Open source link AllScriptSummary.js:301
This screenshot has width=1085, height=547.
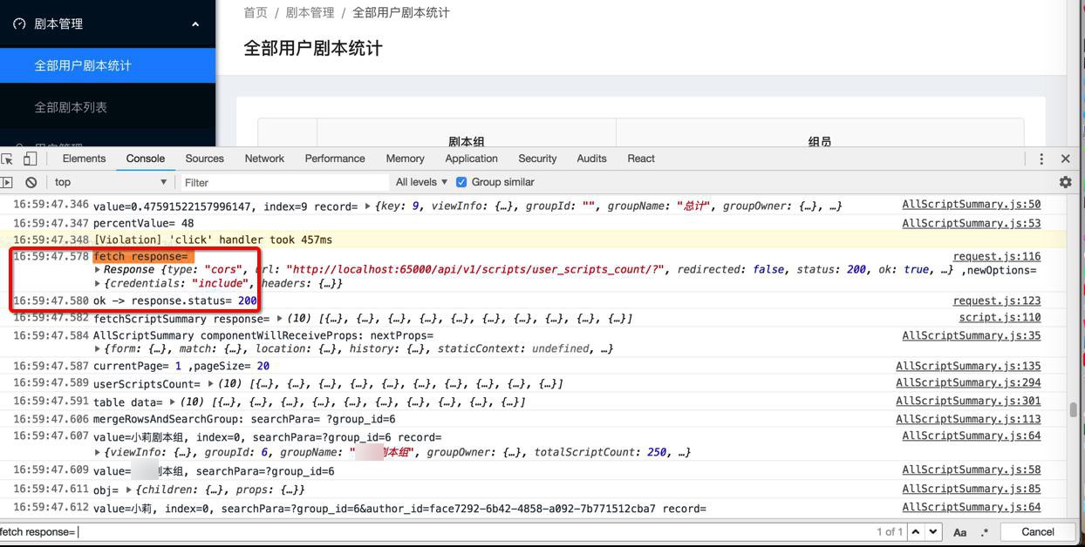click(968, 402)
